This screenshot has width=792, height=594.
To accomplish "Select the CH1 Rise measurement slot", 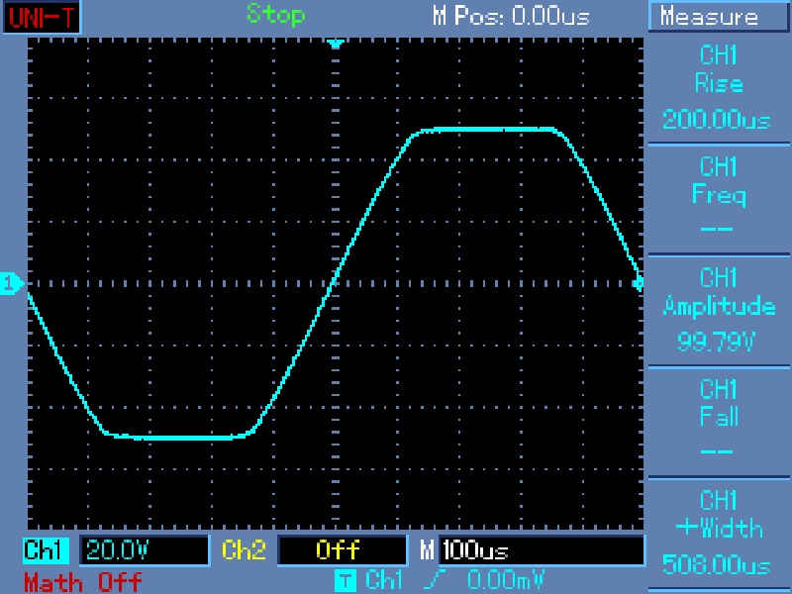I will [719, 87].
